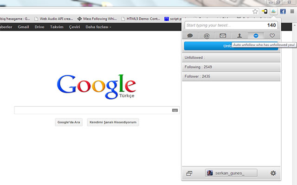The width and height of the screenshot is (297, 185).
Task: Open Takvim in Google bar
Action: (57, 27)
